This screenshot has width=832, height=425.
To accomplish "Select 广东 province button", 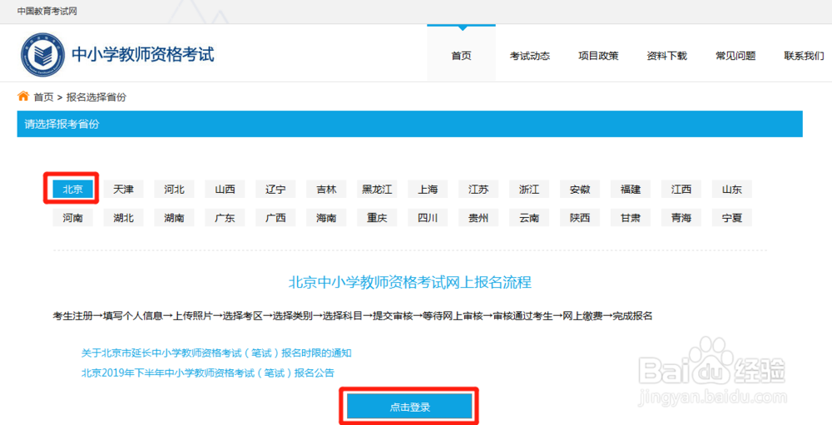I will 225,218.
